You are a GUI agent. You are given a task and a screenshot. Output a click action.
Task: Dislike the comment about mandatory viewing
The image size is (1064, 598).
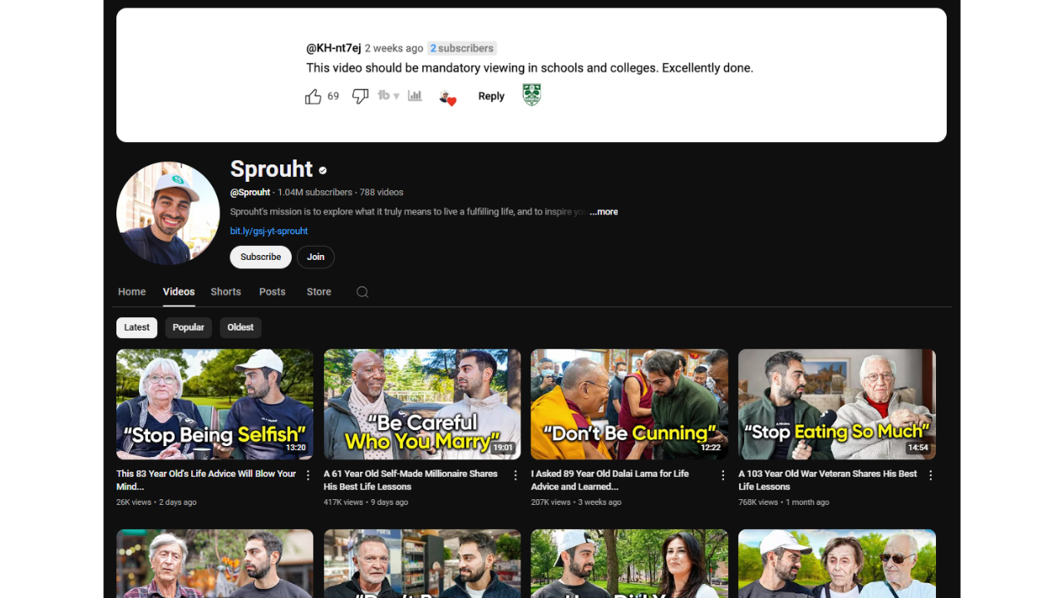[x=360, y=96]
